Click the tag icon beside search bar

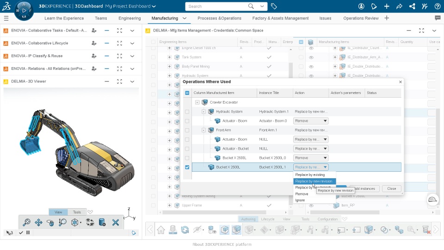[274, 6]
